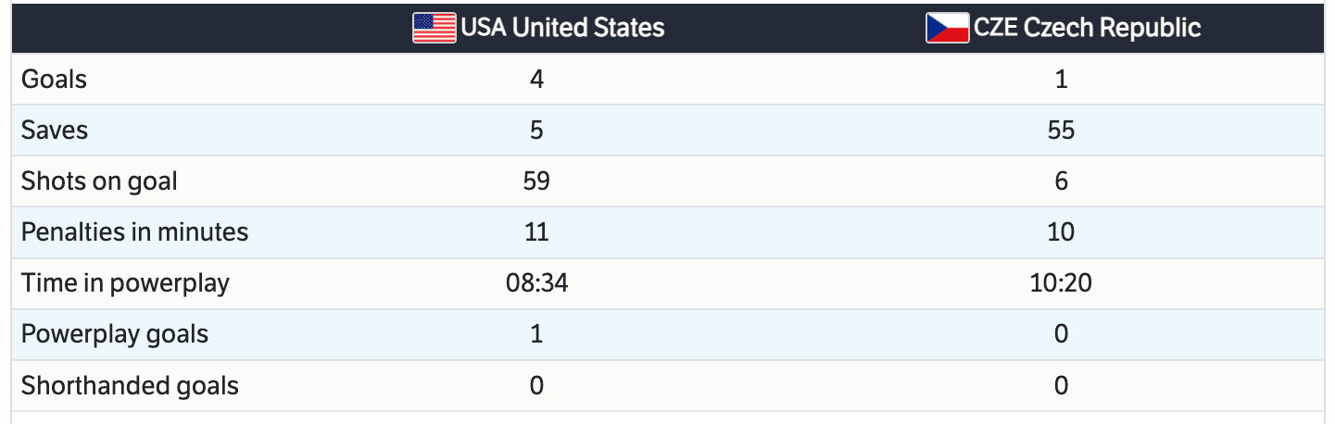
Task: Click the Czech powerplay time 10:20
Action: pos(1061,283)
